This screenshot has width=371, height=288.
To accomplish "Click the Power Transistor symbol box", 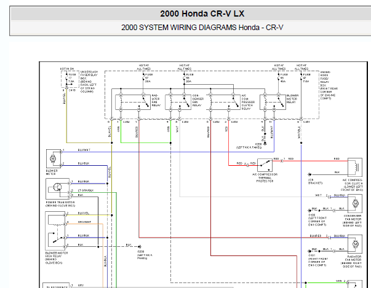I will 57,189.
